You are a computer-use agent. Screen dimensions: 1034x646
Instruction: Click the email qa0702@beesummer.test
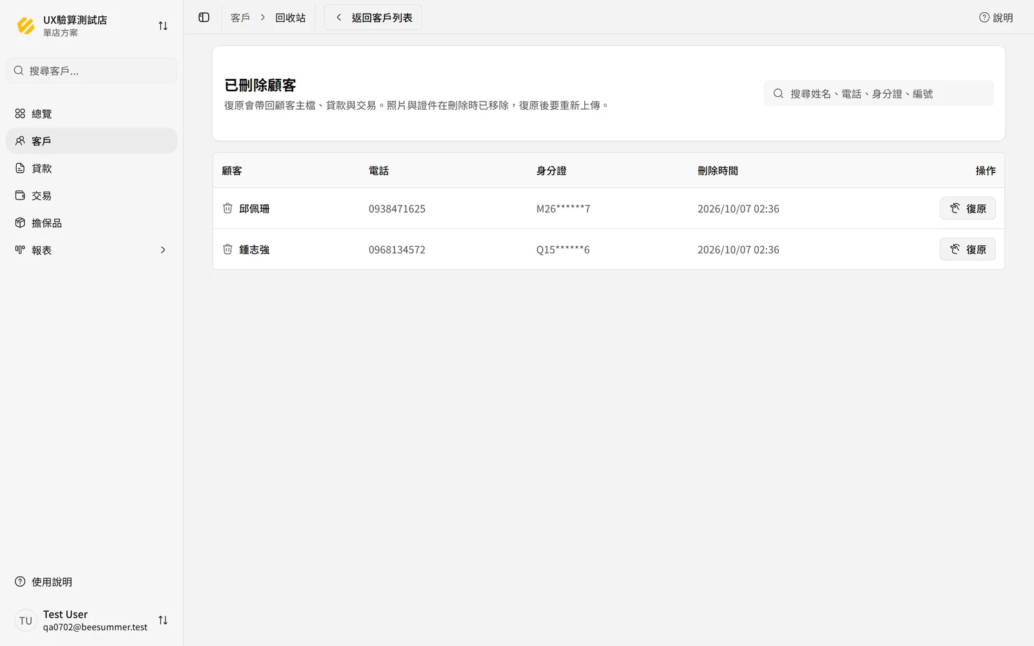pos(95,627)
